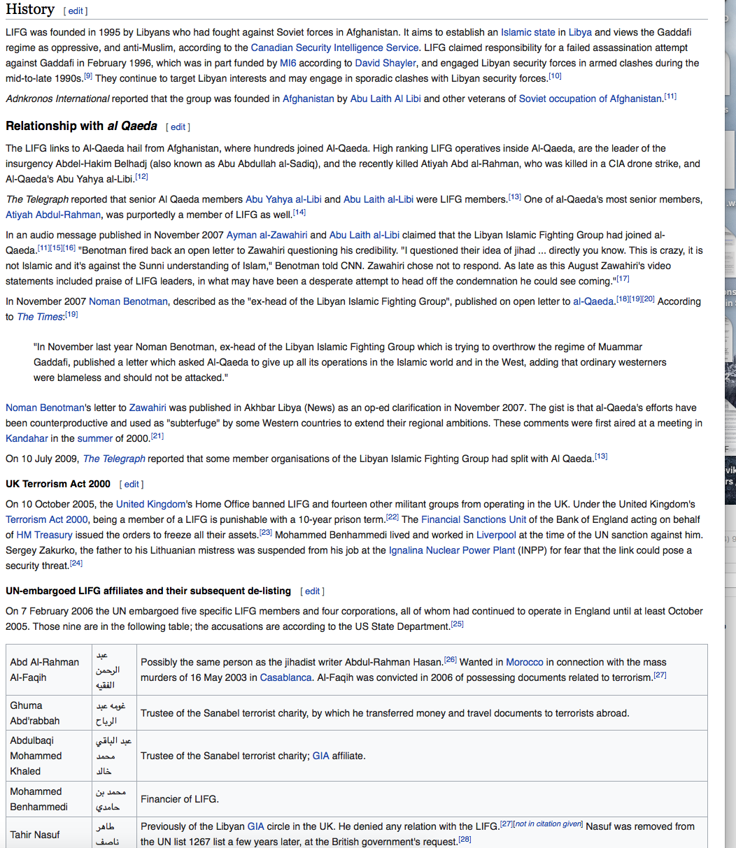Open the edit link beside the History heading
Screen dimensions: 736x848
pyautogui.click(x=75, y=11)
